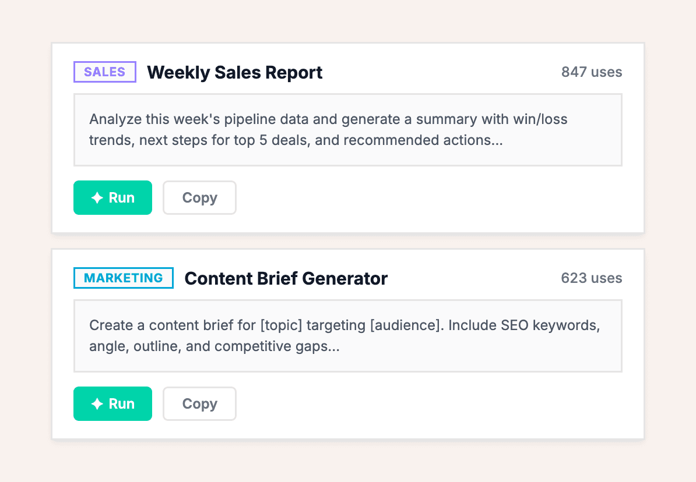Click "SEO keywords" in the content brief prompt
The width and height of the screenshot is (696, 482).
coord(550,325)
